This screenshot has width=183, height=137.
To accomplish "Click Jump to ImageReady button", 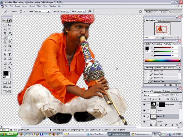I will pyautogui.click(x=7, y=91).
